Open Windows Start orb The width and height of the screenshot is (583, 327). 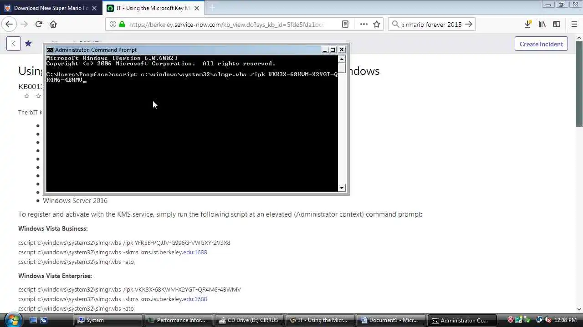pyautogui.click(x=12, y=320)
